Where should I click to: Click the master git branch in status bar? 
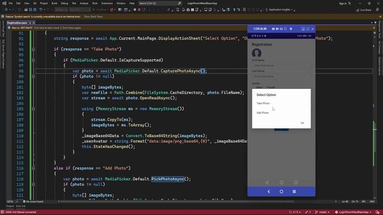point(323,212)
